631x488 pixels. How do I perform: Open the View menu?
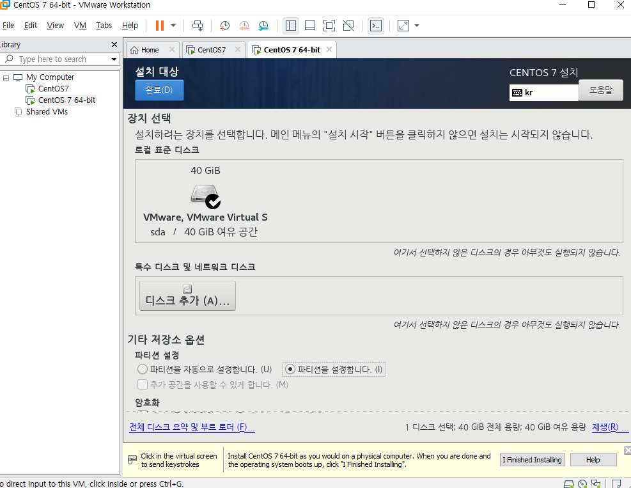coord(56,26)
